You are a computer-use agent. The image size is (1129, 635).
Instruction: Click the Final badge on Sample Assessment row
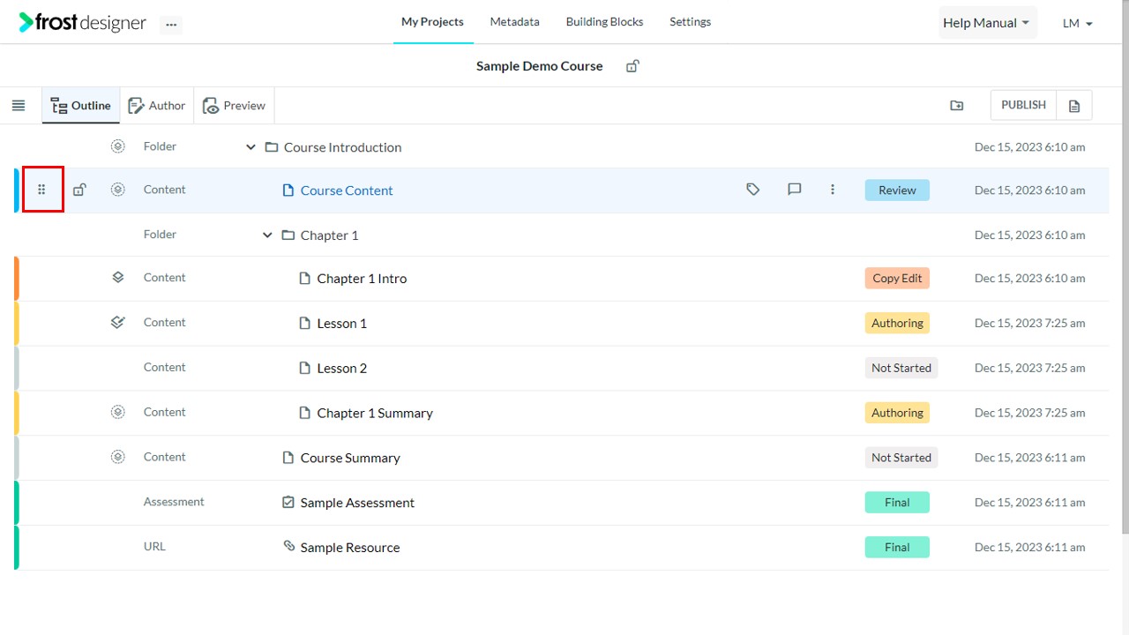[x=897, y=502]
